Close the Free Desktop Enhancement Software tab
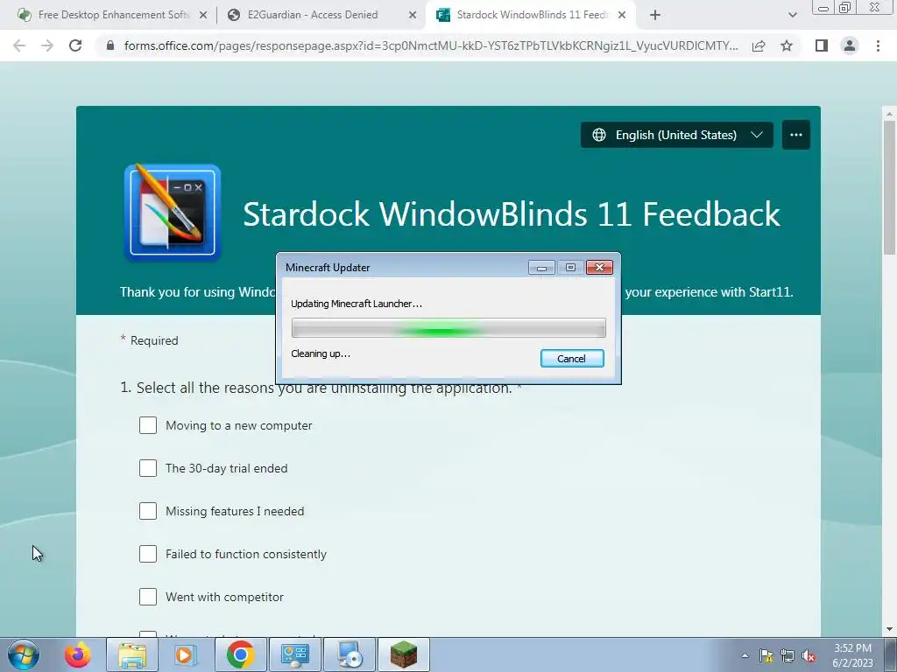 tap(203, 16)
